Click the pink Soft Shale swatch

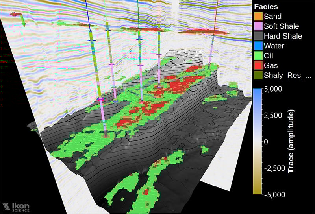(258, 26)
